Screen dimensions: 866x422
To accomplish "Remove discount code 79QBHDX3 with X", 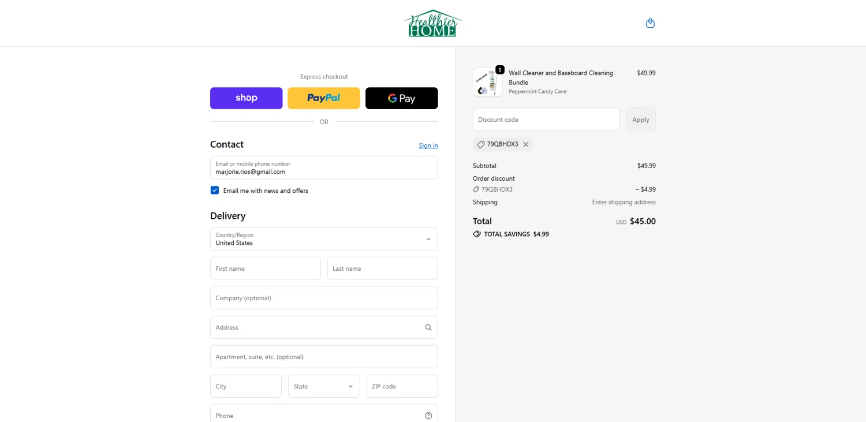I will tap(526, 144).
